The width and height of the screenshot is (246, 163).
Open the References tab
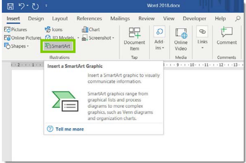[89, 18]
